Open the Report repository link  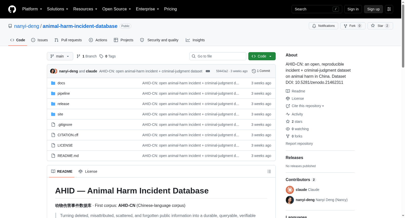pyautogui.click(x=299, y=144)
